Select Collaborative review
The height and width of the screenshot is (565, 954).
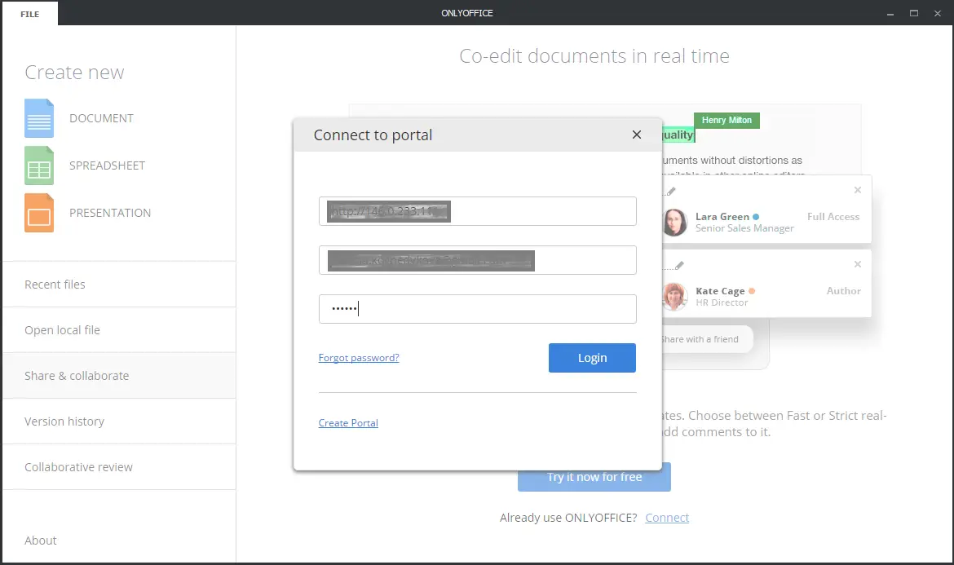[x=119, y=466]
